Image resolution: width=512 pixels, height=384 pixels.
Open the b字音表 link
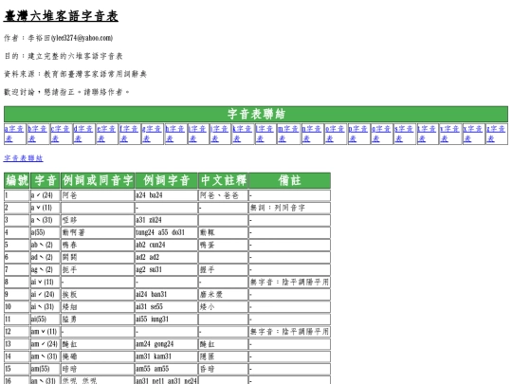37,134
